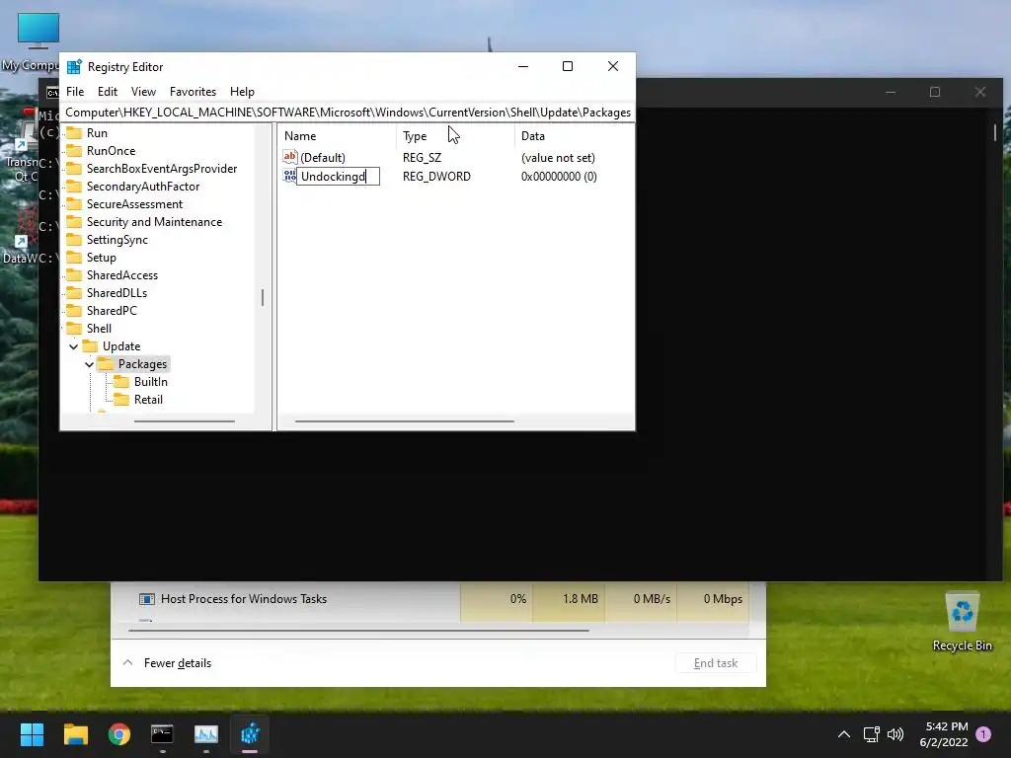Open the volume tray icon
This screenshot has width=1011, height=758.
895,734
